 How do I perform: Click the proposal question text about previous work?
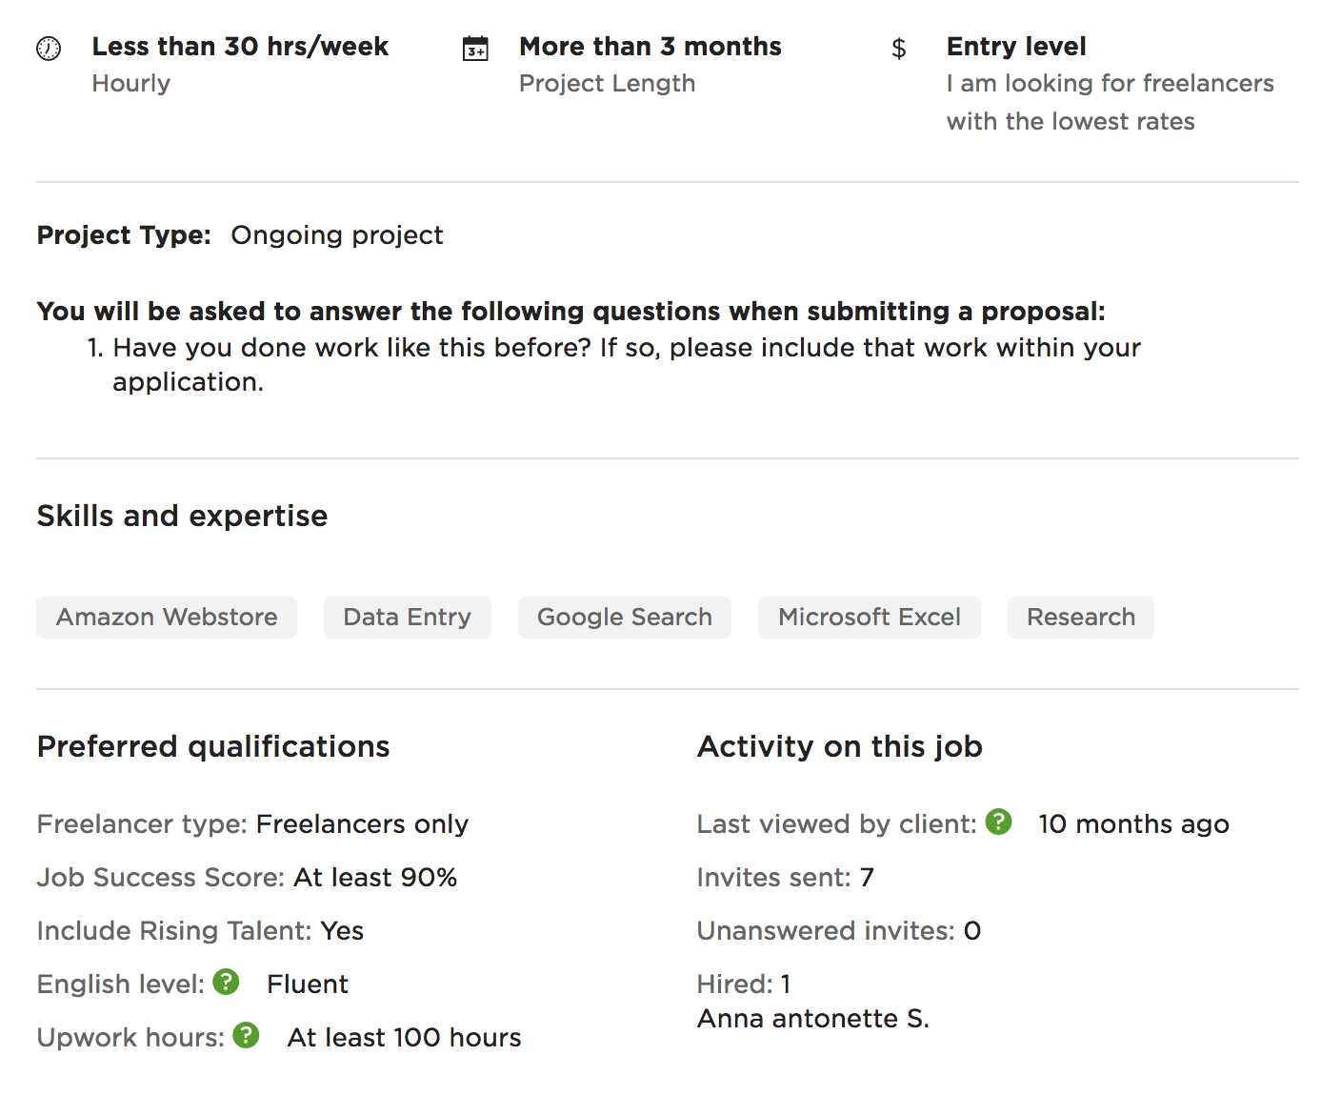(x=626, y=348)
